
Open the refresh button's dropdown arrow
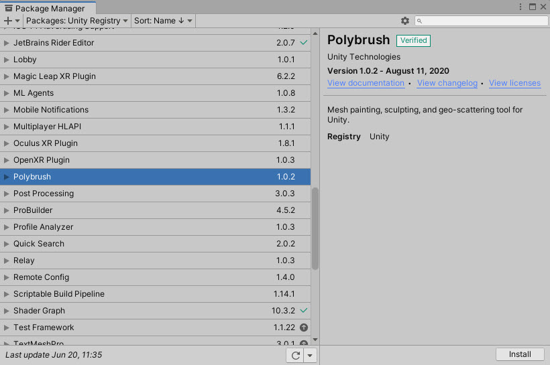point(310,356)
